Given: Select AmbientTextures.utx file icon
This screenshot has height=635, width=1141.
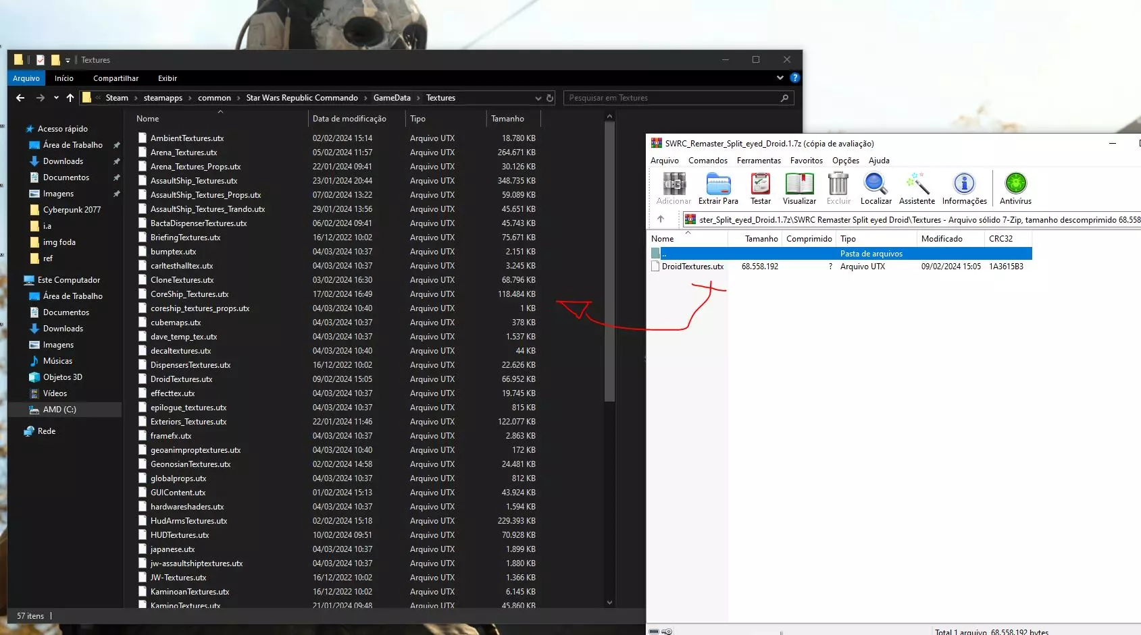Looking at the screenshot, I should pos(143,138).
